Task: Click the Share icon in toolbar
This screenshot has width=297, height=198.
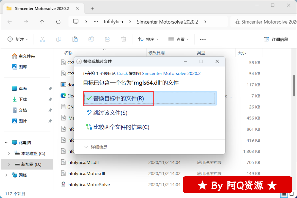Action: tap(108, 39)
